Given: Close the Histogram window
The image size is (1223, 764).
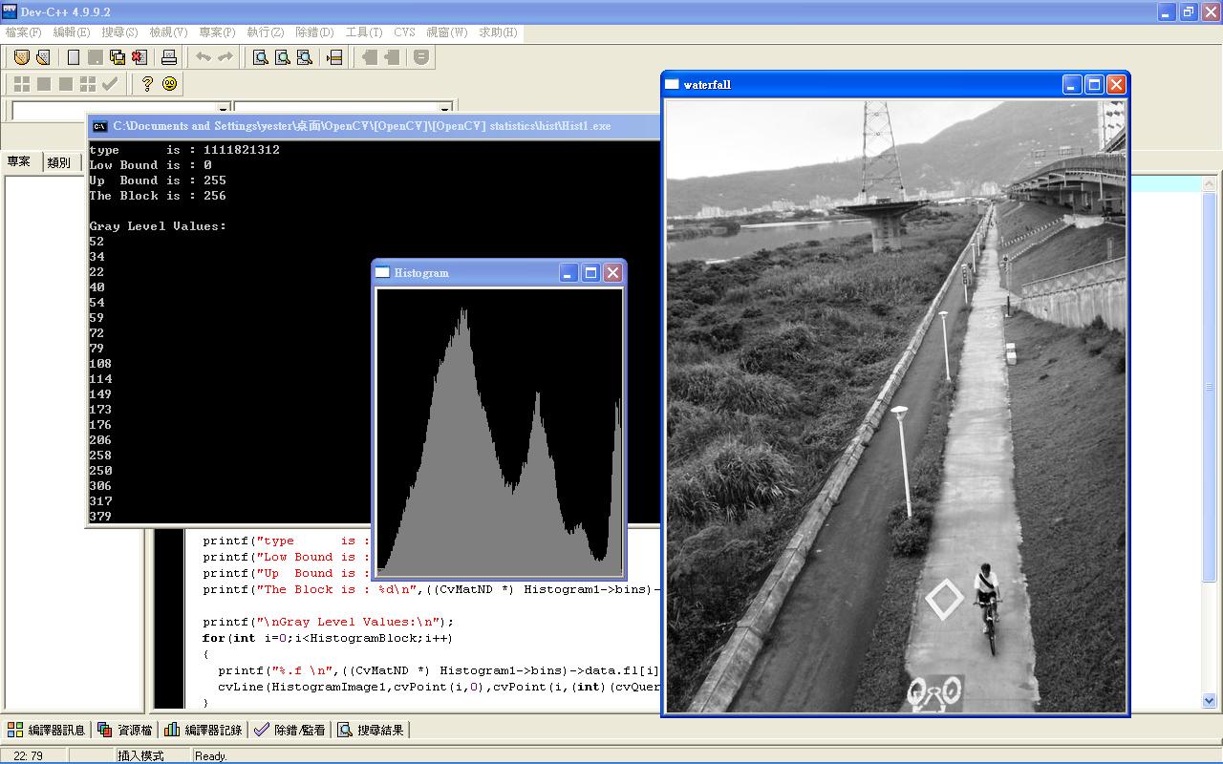Looking at the screenshot, I should tap(613, 273).
